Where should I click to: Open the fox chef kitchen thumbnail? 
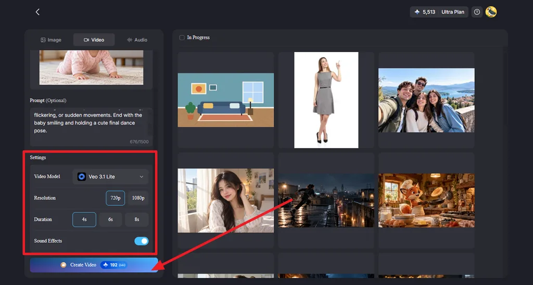tap(426, 200)
